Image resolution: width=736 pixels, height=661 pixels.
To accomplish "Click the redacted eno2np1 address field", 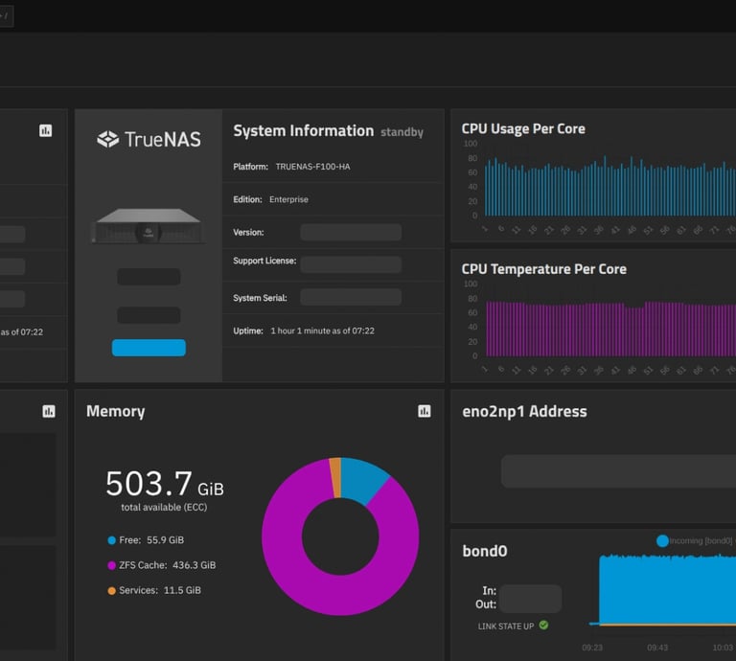I will tap(618, 471).
